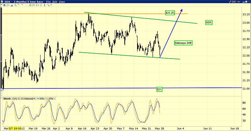Image resolution: width=251 pixels, height=131 pixels.
Task: Click the Jun 11 date label
Action: (207, 128)
